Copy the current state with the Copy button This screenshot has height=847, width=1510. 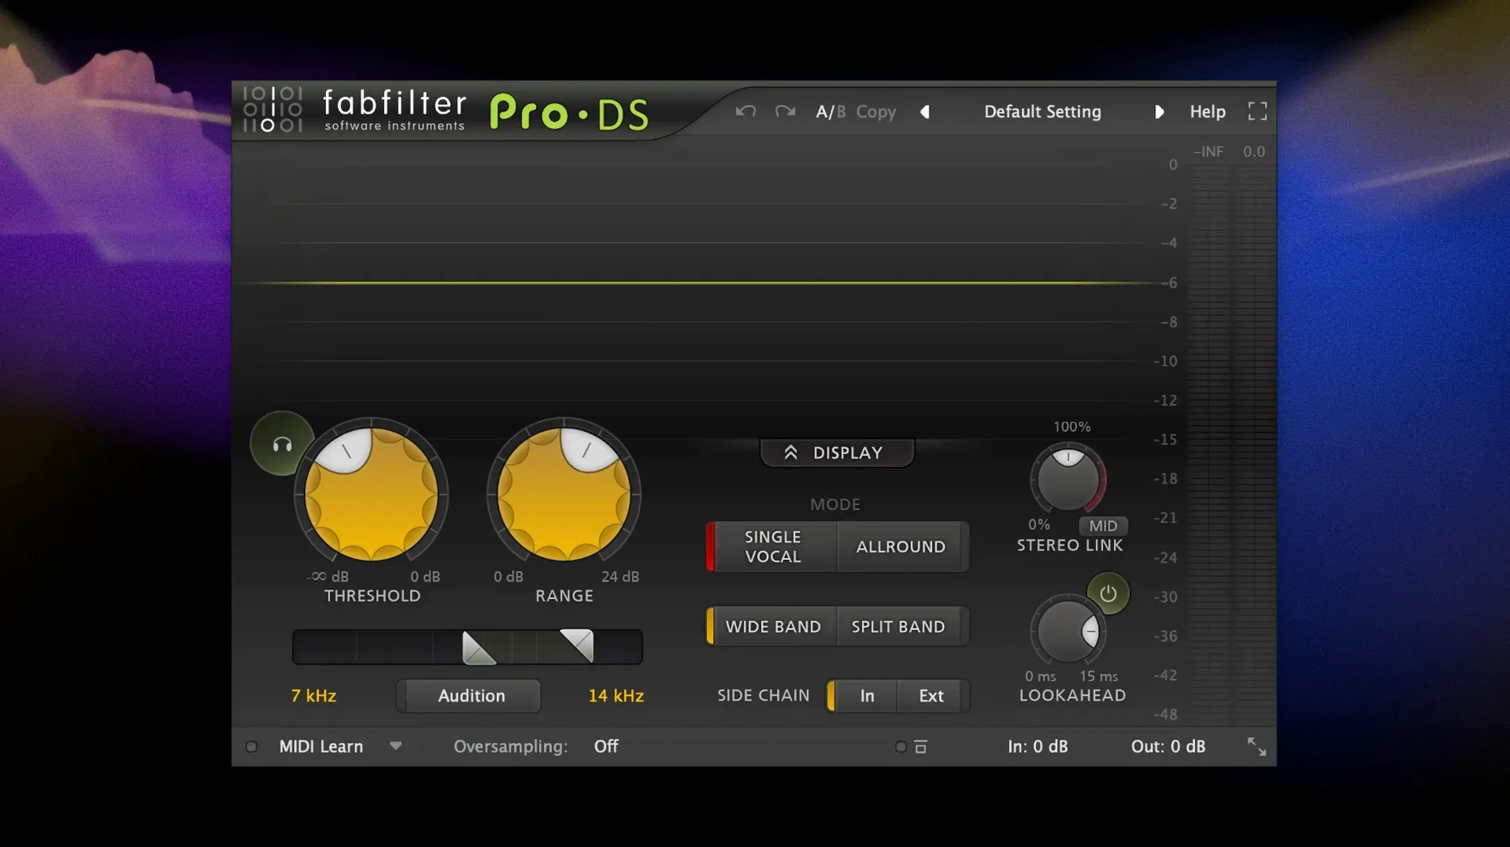pyautogui.click(x=875, y=112)
